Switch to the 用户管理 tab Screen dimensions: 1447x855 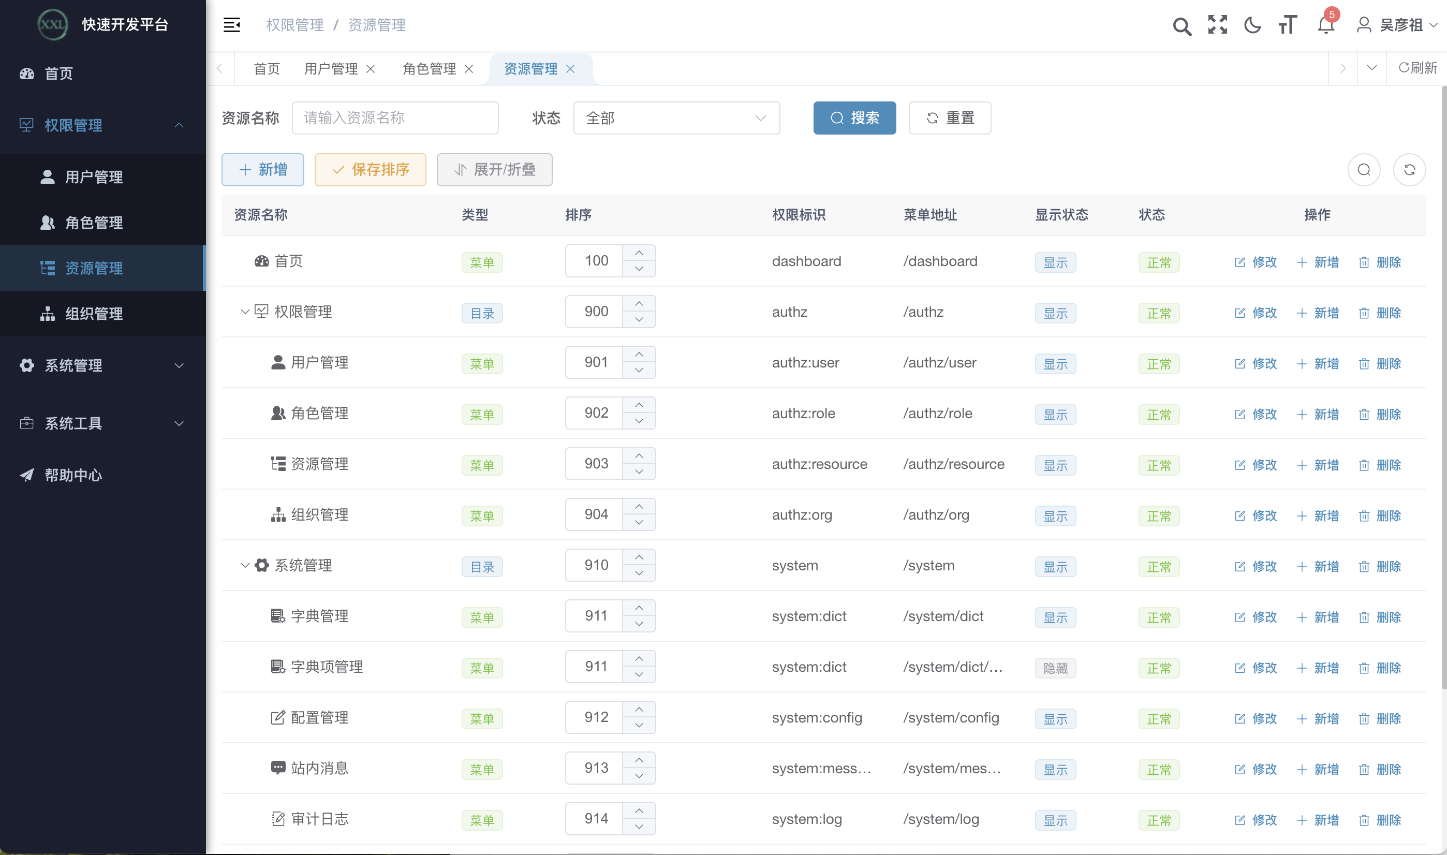click(x=331, y=68)
